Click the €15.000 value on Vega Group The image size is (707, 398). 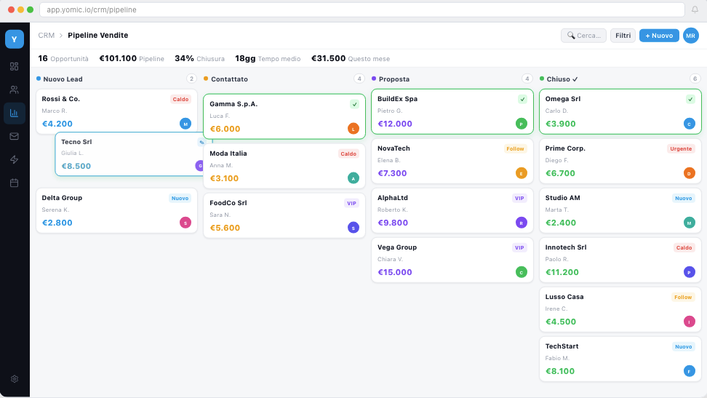tap(394, 272)
